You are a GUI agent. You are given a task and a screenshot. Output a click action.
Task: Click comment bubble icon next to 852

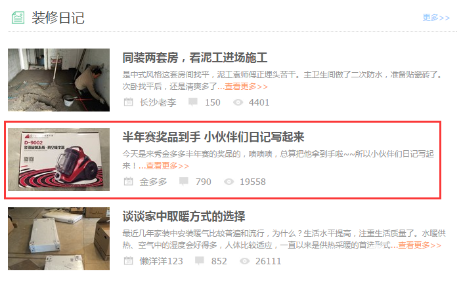pos(200,260)
